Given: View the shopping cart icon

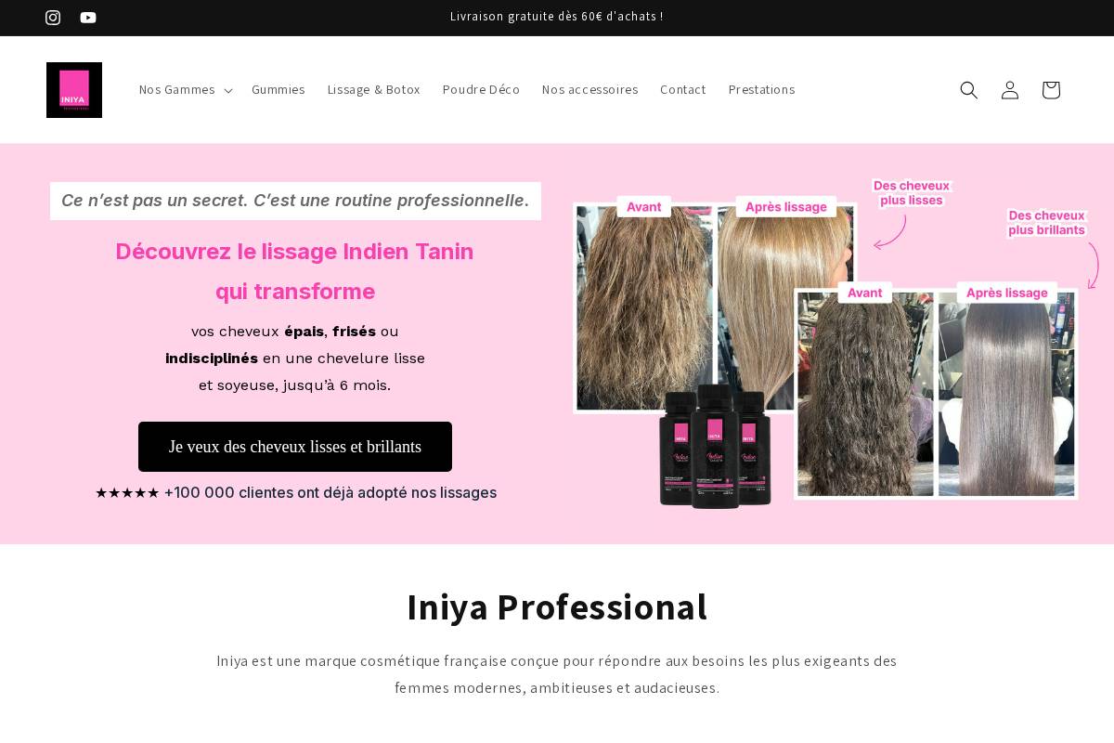Looking at the screenshot, I should pos(1050,89).
